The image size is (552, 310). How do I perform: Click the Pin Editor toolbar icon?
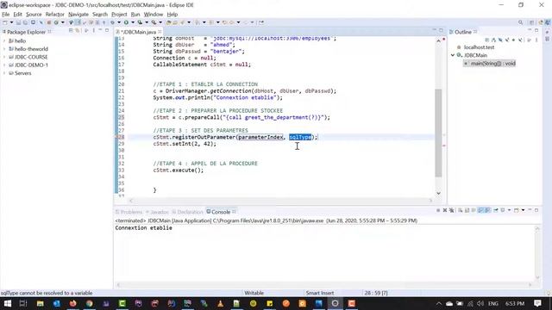coord(261,22)
